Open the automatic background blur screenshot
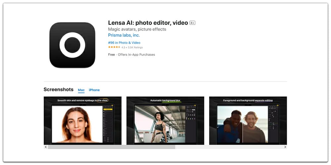The image size is (331, 165). click(x=165, y=120)
